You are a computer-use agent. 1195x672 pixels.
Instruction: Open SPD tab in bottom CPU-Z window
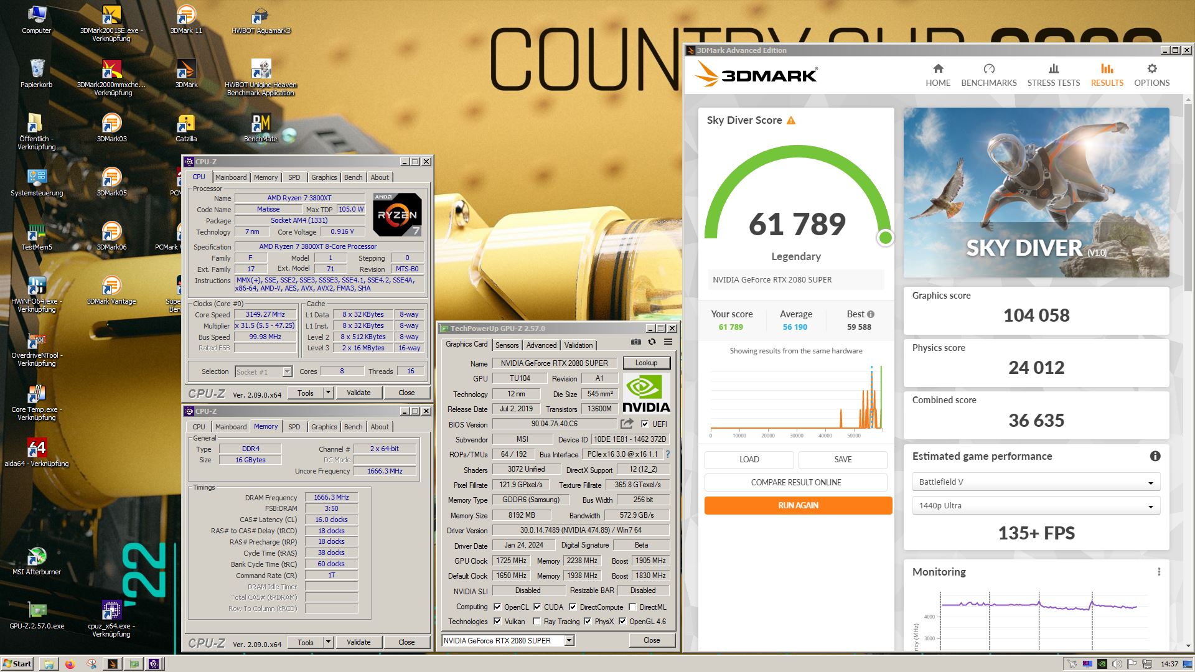pos(294,427)
